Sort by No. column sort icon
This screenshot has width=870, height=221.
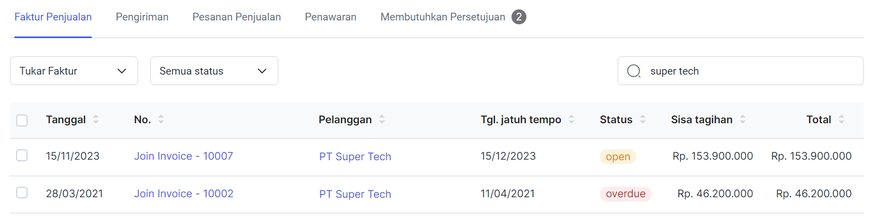pyautogui.click(x=161, y=119)
